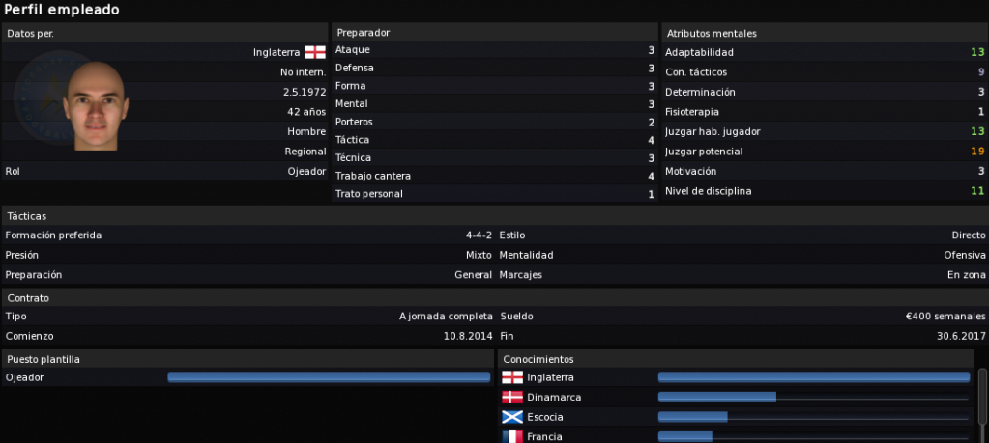Click the Denmark flag beside Dinamarca

[x=512, y=397]
